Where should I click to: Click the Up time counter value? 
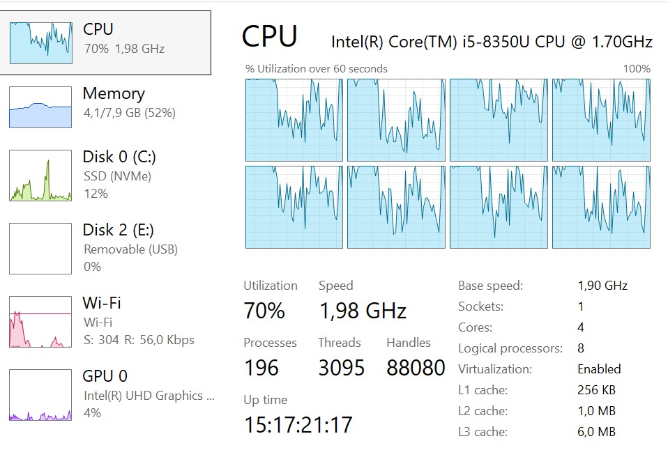pos(298,424)
